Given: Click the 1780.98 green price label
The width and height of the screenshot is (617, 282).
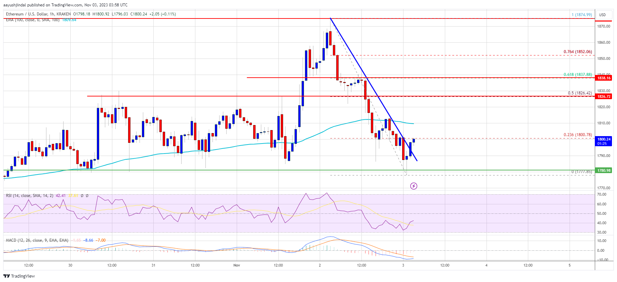Looking at the screenshot, I should [604, 170].
